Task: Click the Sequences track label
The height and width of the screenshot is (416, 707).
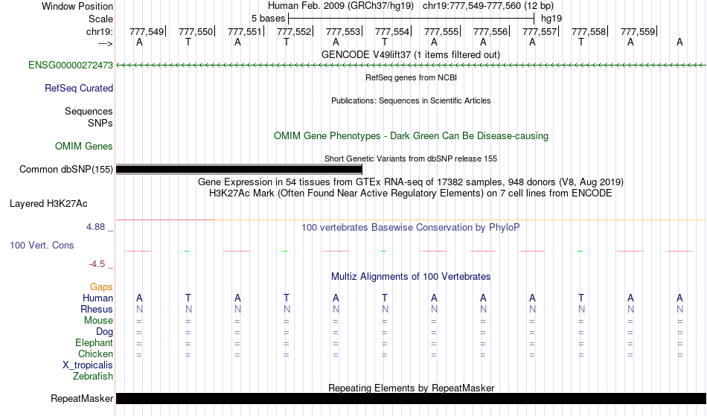Action: pyautogui.click(x=89, y=112)
